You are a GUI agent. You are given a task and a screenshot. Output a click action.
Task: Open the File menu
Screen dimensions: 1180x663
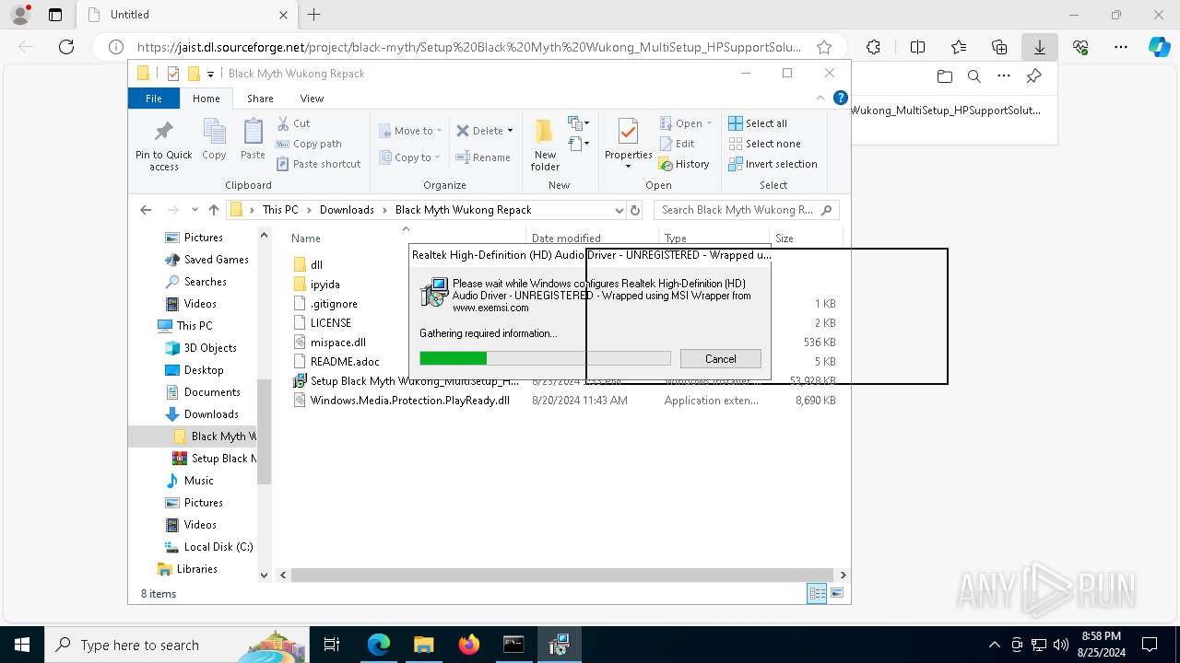click(154, 99)
